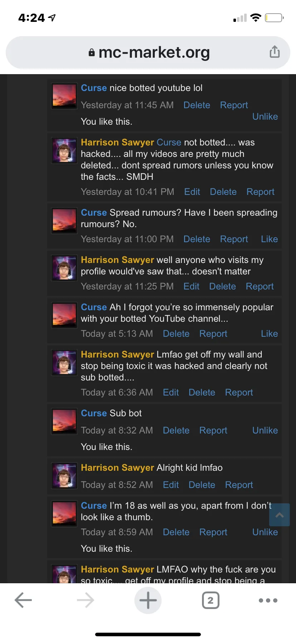Tap the lock icon beside mc-market.org

pyautogui.click(x=92, y=53)
